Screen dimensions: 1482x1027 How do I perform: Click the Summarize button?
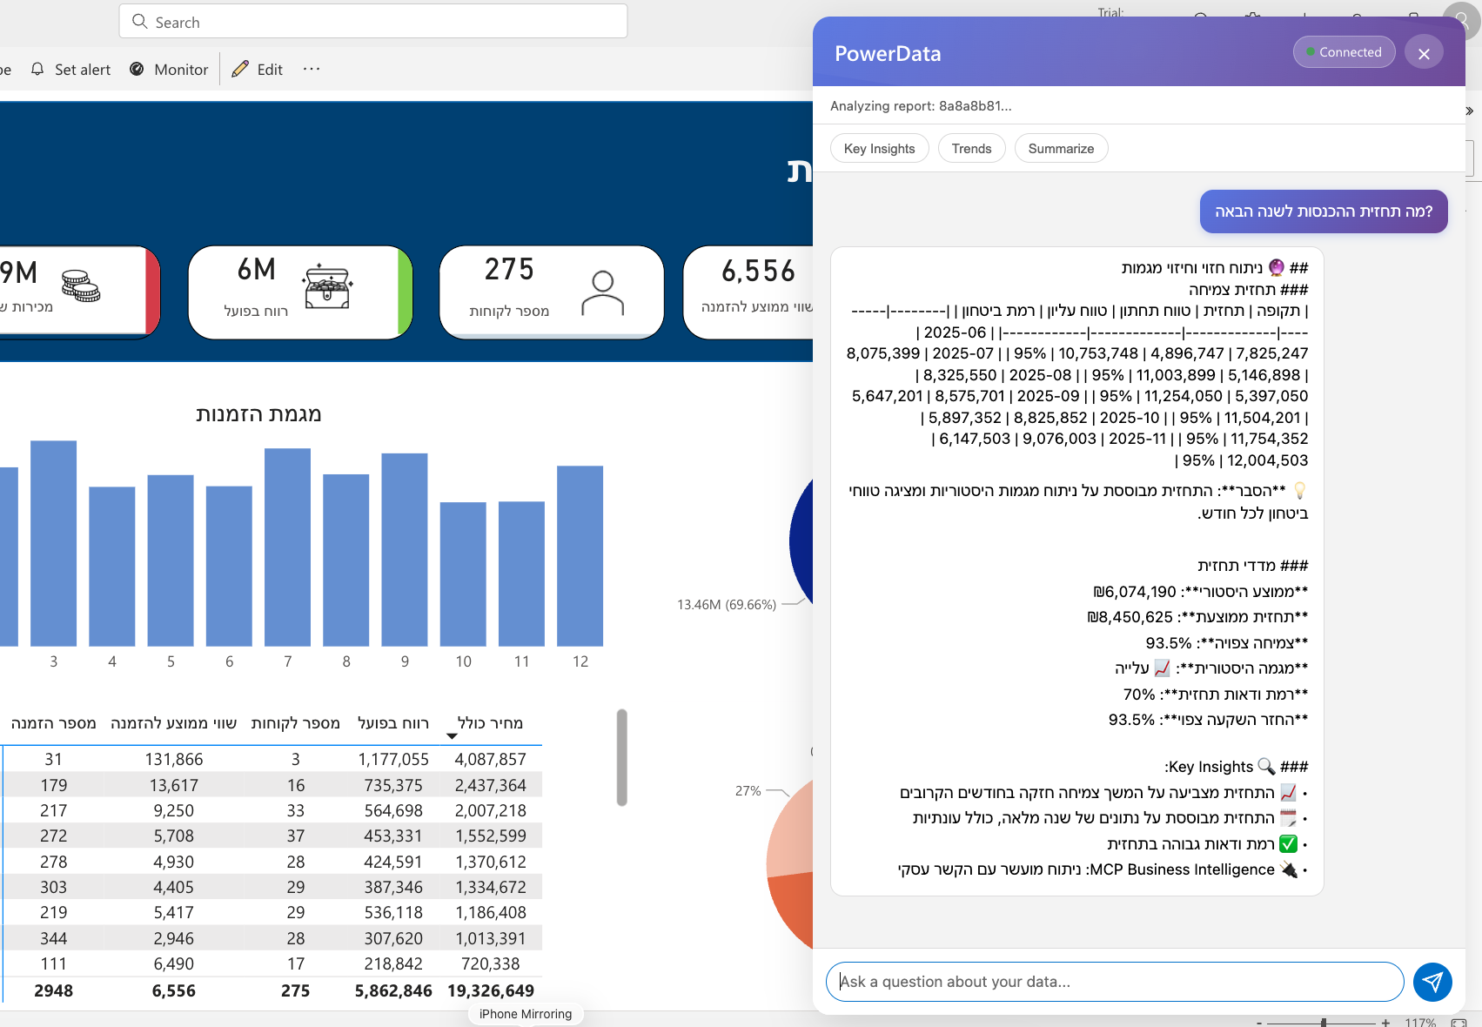point(1061,148)
